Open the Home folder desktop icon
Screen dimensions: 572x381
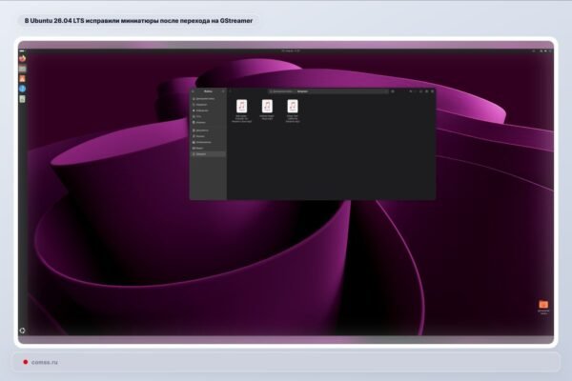click(543, 307)
